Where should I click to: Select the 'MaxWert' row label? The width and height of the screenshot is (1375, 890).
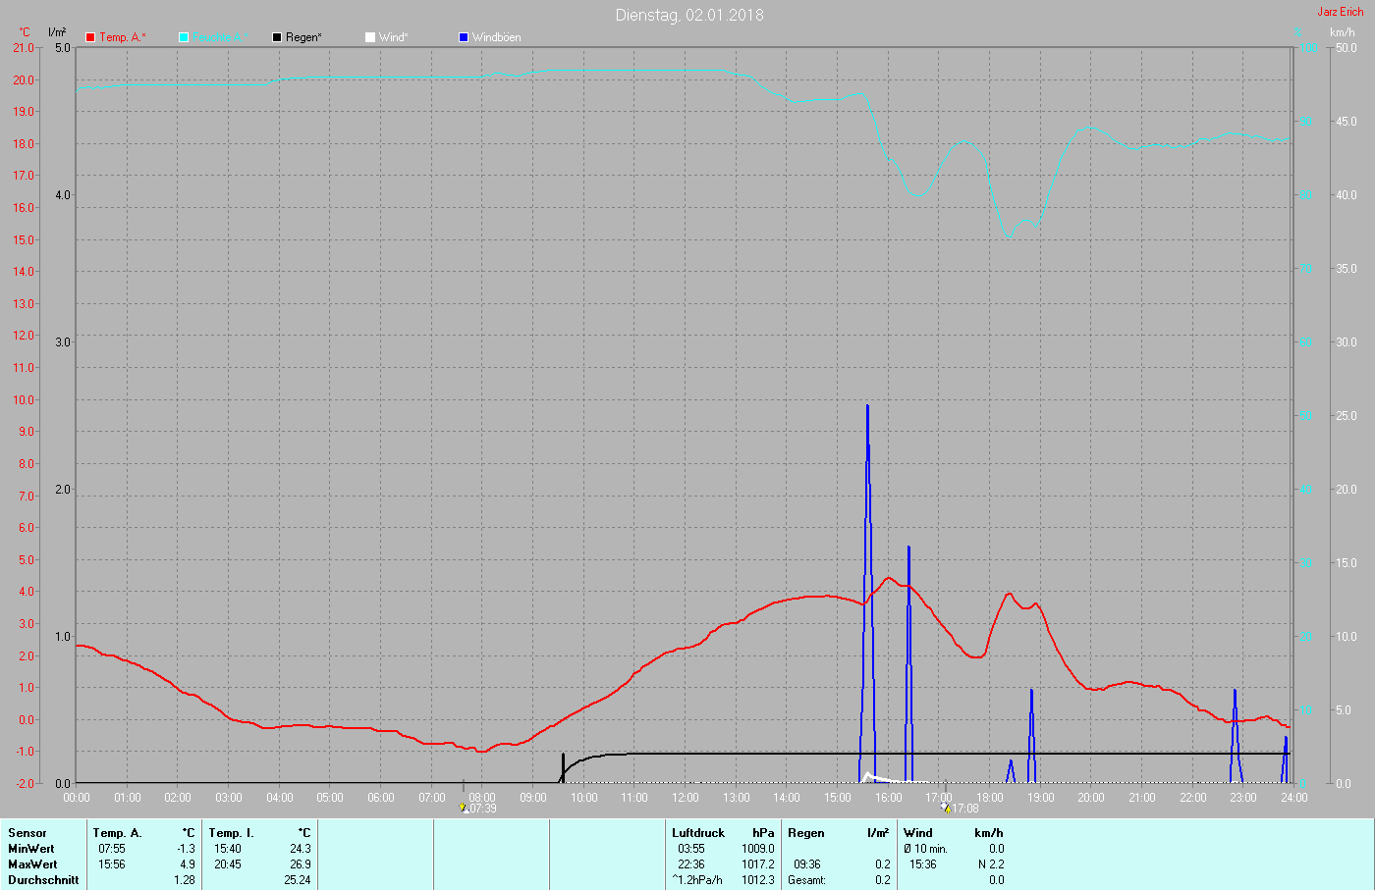pyautogui.click(x=32, y=864)
